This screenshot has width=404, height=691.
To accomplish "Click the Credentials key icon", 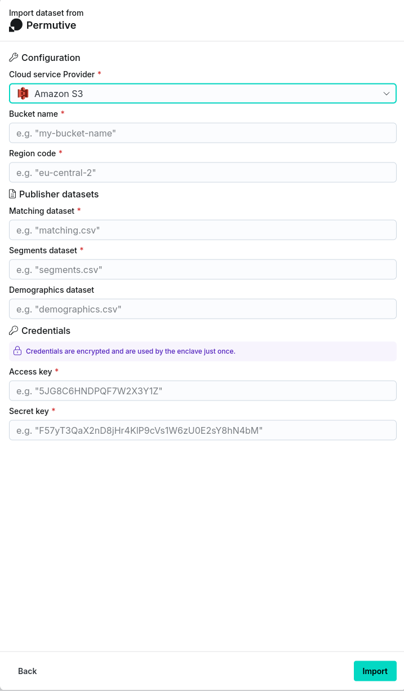I will coord(14,331).
